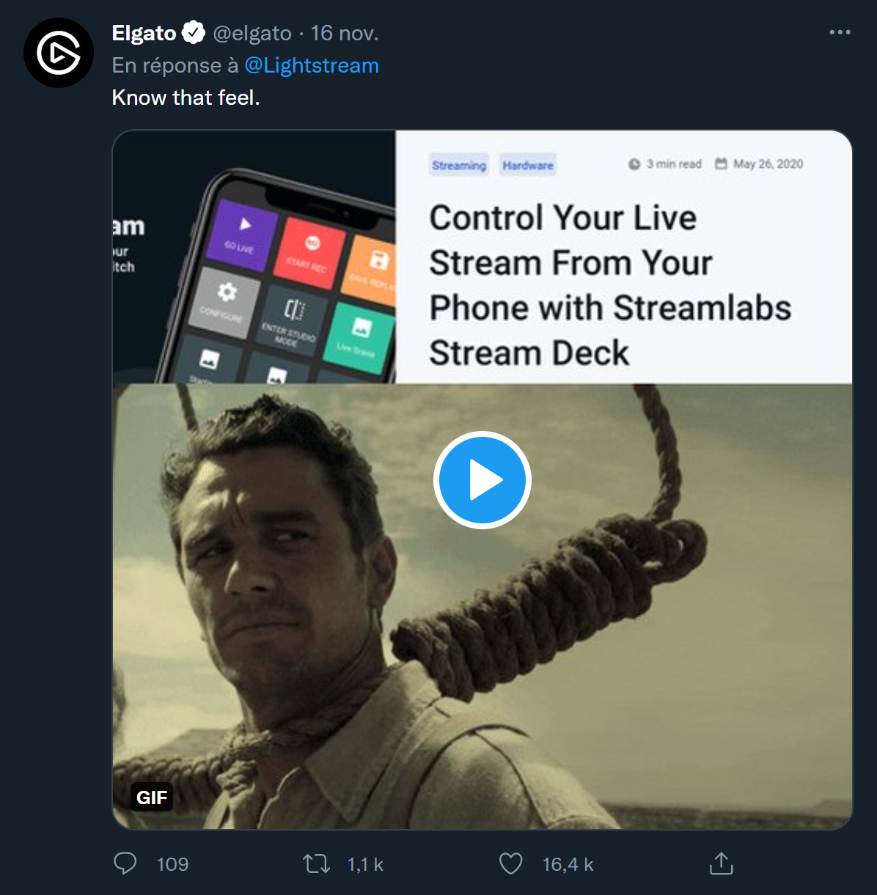This screenshot has height=895, width=877.
Task: Click the @elgato handle
Action: click(252, 33)
